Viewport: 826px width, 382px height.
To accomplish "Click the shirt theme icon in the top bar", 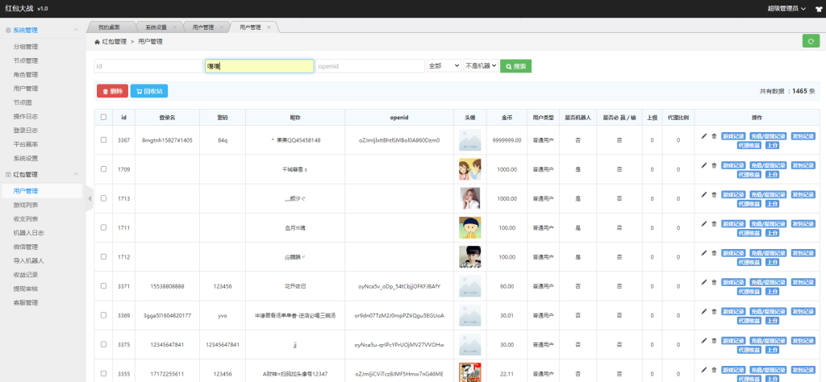I will tap(818, 9).
